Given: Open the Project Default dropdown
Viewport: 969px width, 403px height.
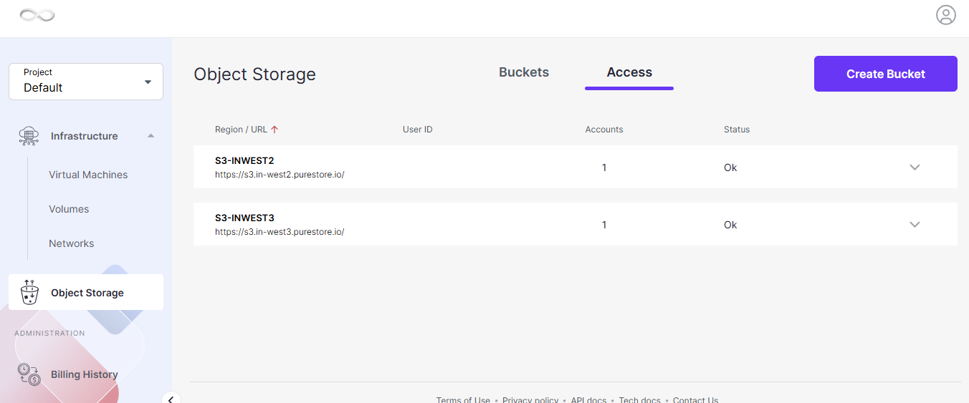Looking at the screenshot, I should 86,82.
